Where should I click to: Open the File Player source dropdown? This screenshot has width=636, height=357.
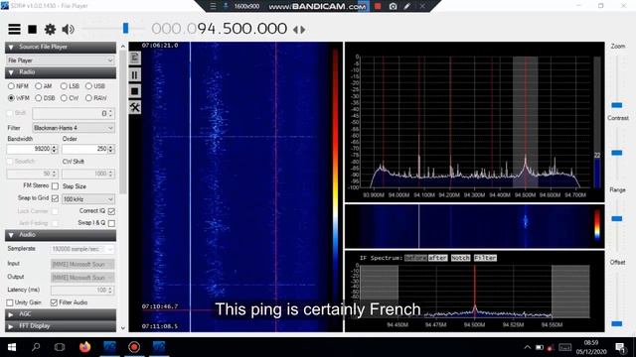[61, 60]
